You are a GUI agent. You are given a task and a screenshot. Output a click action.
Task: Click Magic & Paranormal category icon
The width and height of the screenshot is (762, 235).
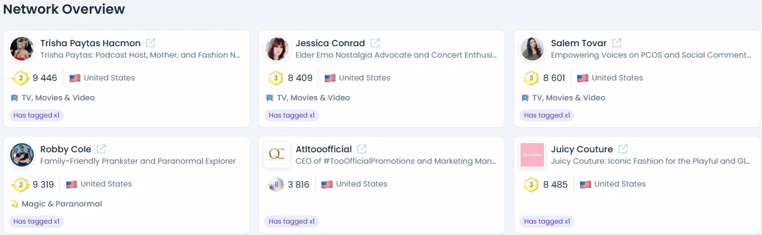coord(14,204)
